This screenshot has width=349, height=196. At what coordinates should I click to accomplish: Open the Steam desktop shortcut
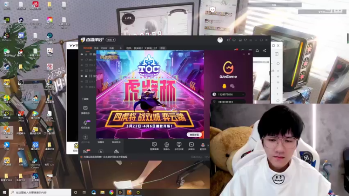[7, 68]
